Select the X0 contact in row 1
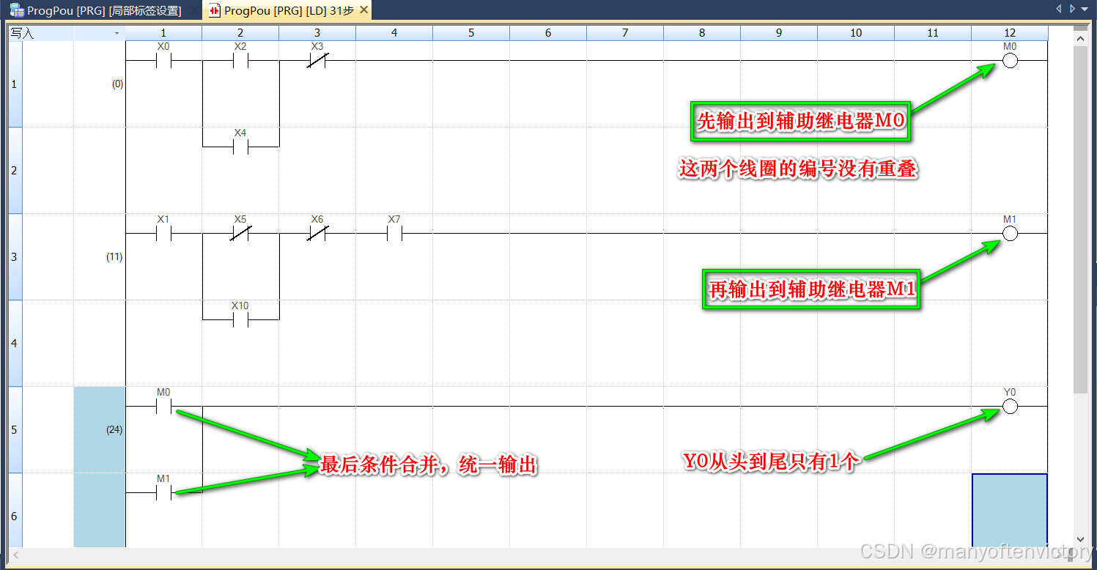The width and height of the screenshot is (1097, 570). [163, 62]
